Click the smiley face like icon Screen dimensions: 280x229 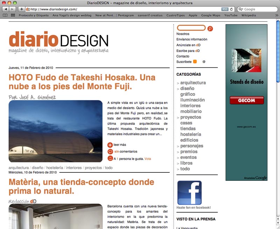pyautogui.click(x=110, y=158)
